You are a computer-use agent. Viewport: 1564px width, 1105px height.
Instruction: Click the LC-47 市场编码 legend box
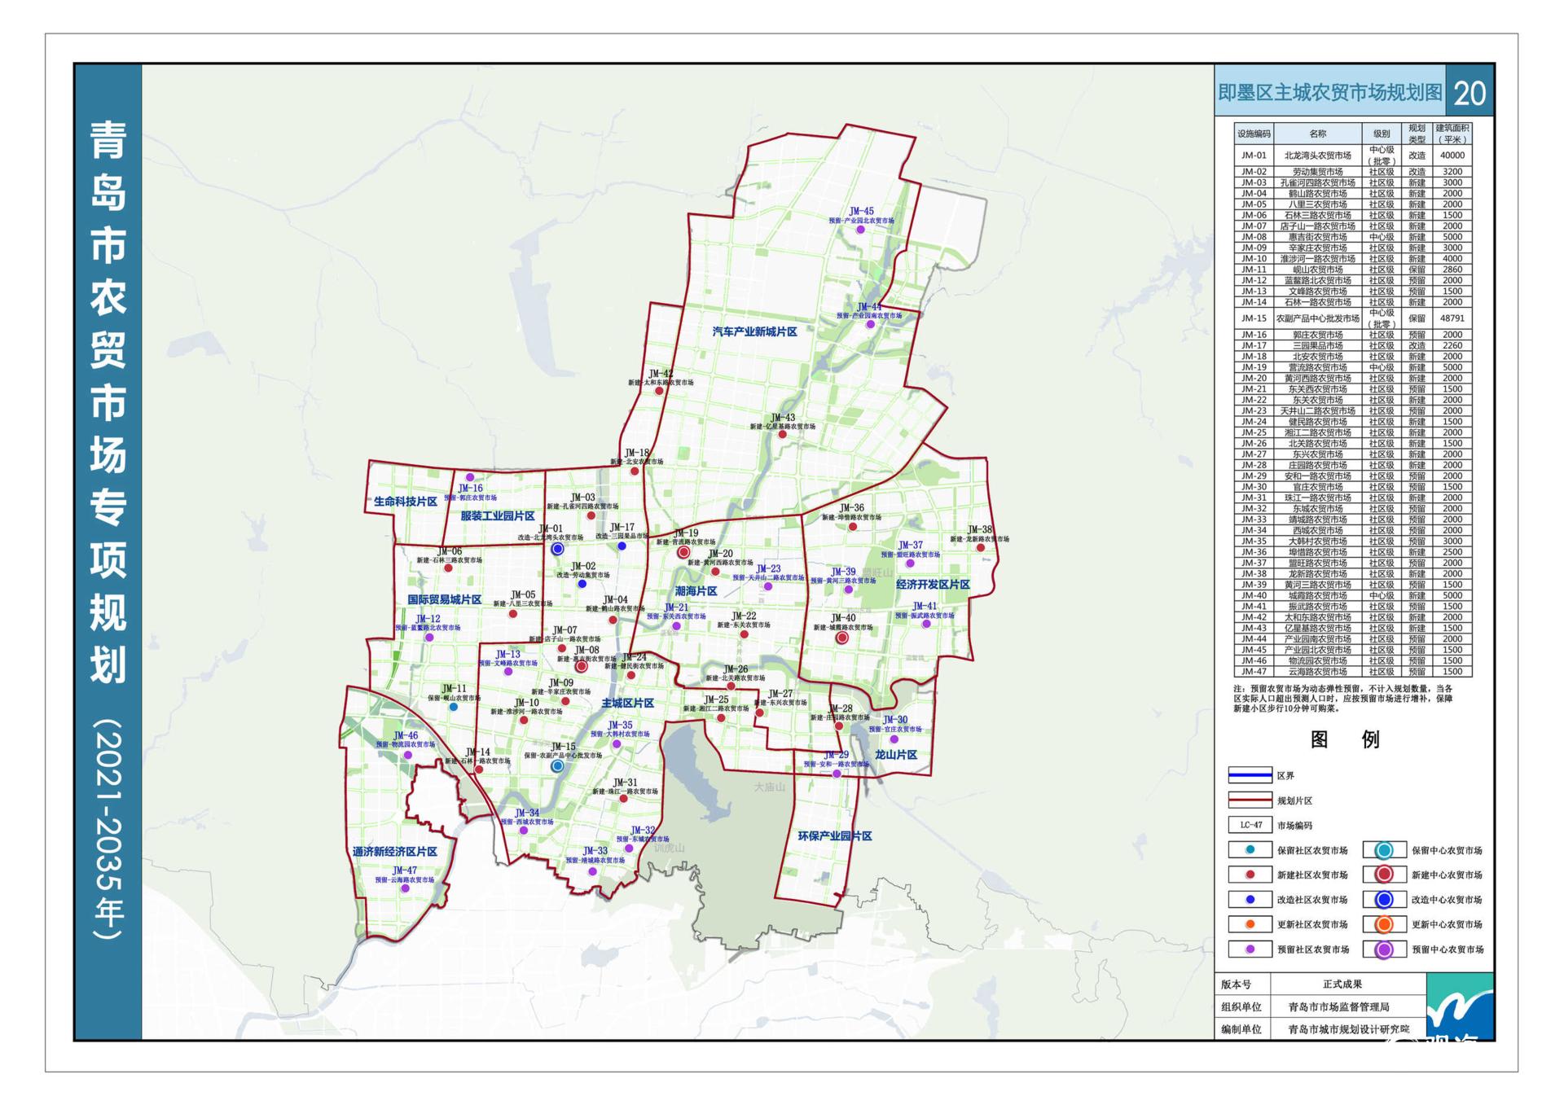(x=1250, y=825)
